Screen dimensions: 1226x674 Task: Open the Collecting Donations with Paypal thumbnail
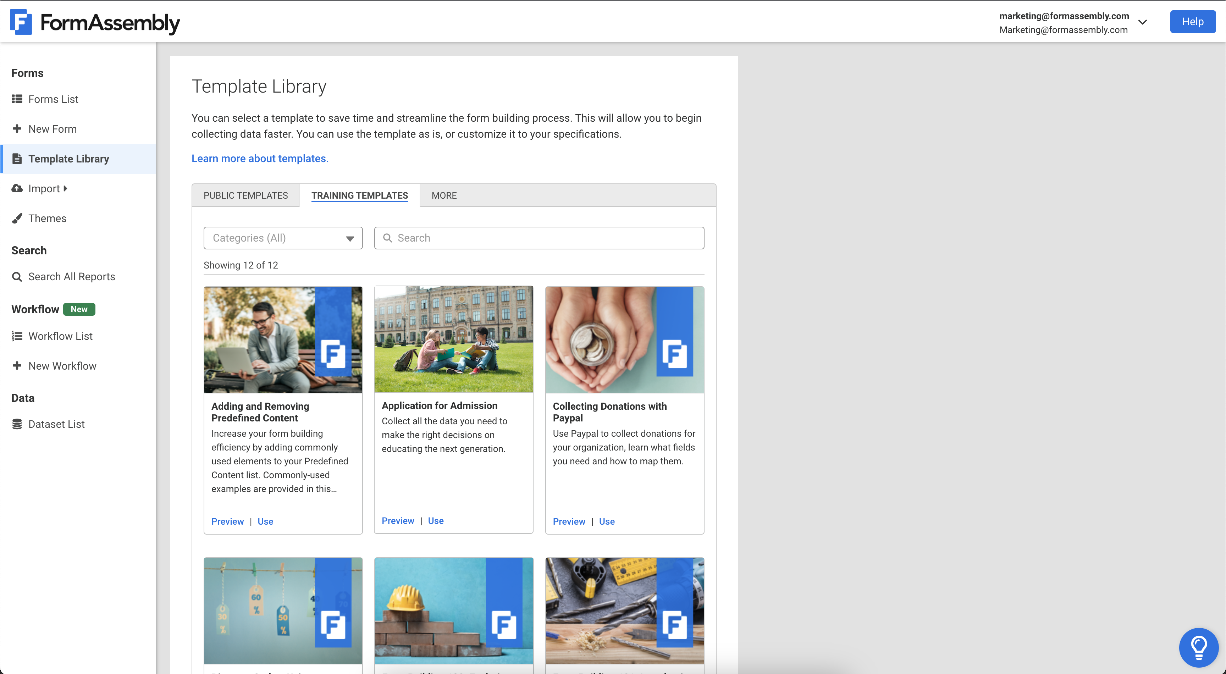[x=624, y=339]
